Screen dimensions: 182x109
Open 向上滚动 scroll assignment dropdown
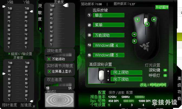click(x=126, y=73)
